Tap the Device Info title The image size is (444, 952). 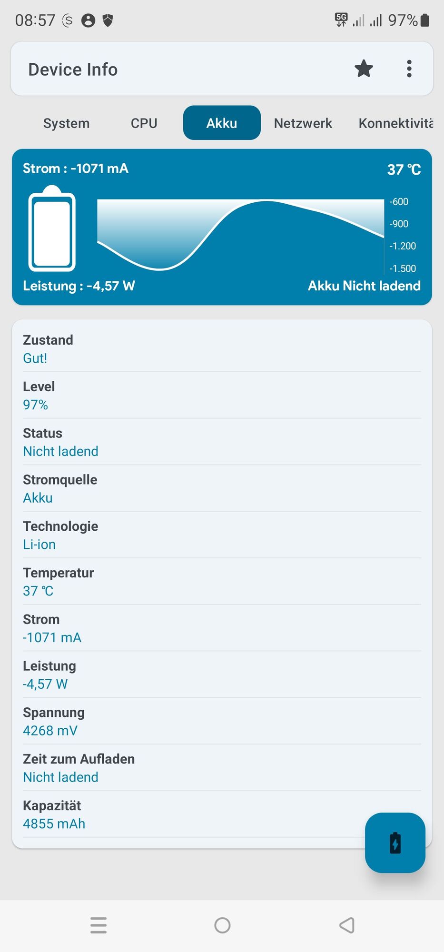[73, 69]
